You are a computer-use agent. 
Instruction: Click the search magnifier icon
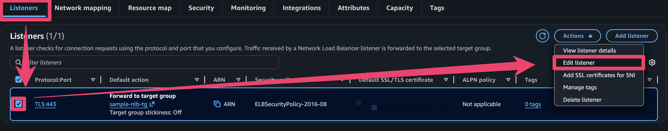coord(18,62)
